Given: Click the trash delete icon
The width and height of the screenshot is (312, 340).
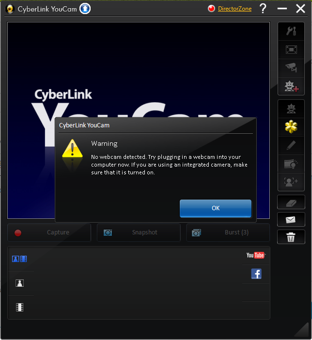Looking at the screenshot, I should tap(291, 237).
